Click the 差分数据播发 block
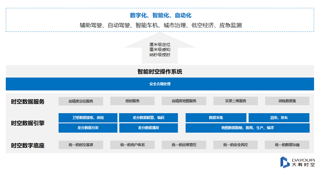This screenshot has height=171, width=319. pos(148,128)
